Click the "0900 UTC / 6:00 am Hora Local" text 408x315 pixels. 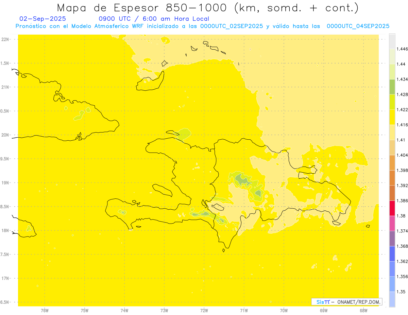click(x=154, y=19)
